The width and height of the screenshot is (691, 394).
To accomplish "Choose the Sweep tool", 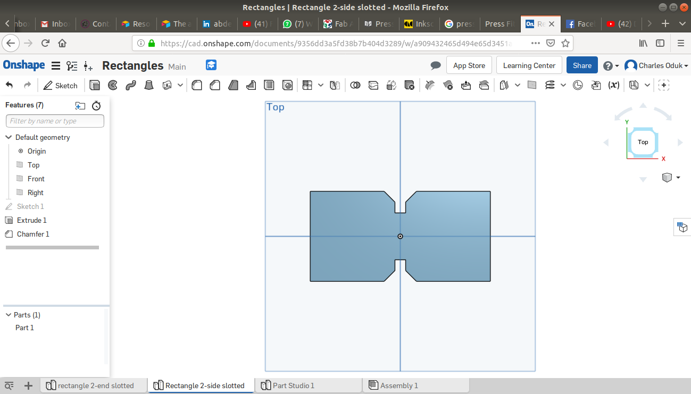I will pyautogui.click(x=131, y=85).
